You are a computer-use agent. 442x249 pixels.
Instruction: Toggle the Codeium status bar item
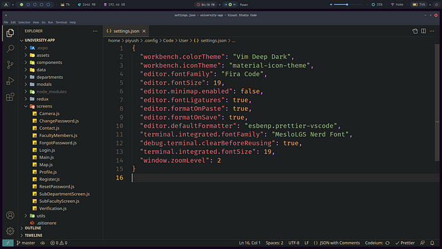378,243
